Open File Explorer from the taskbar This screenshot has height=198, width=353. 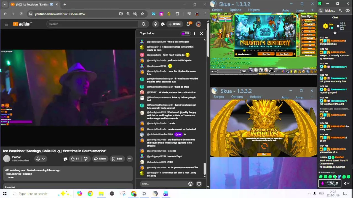coord(101,194)
